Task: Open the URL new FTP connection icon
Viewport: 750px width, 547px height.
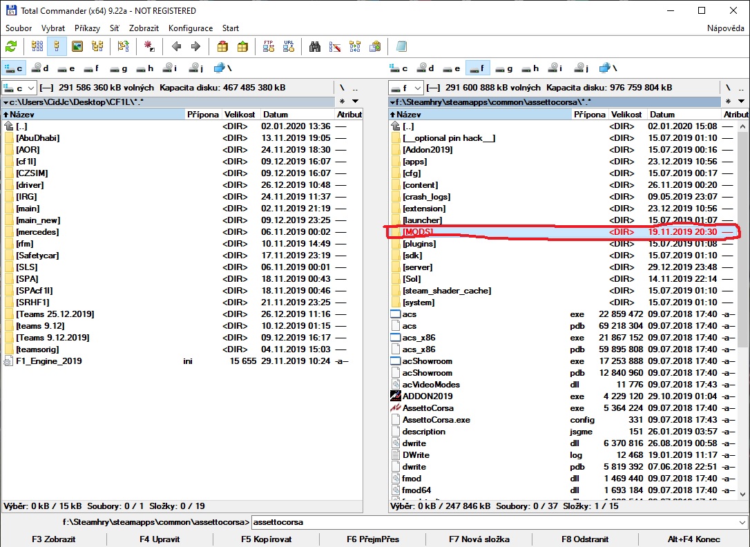Action: coord(289,46)
